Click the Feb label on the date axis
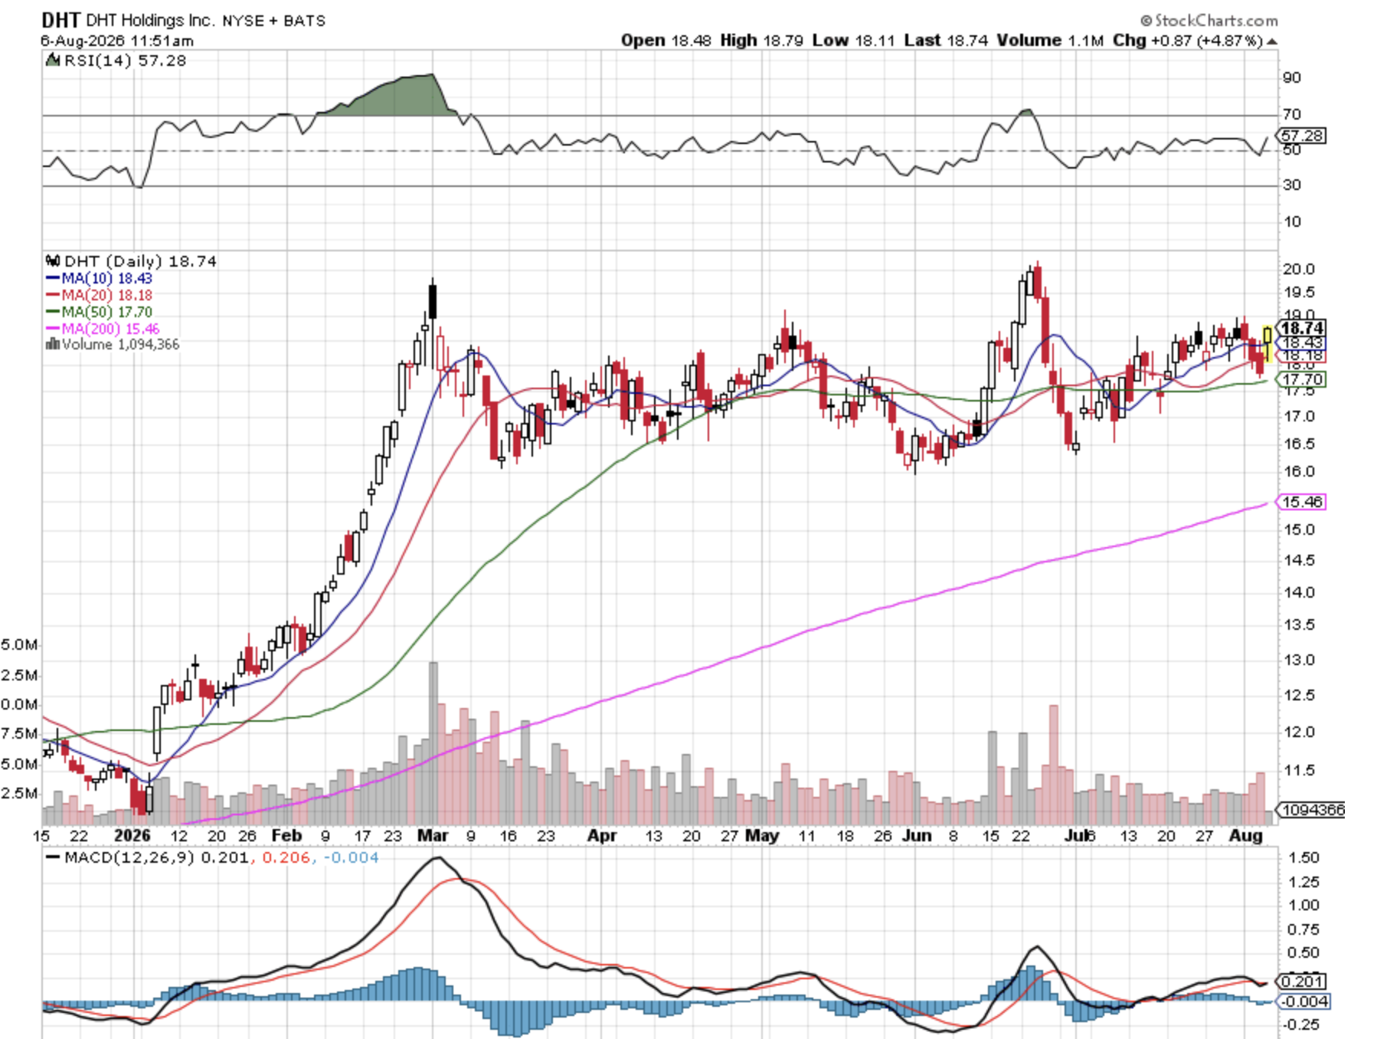This screenshot has height=1039, width=1377. point(286,835)
